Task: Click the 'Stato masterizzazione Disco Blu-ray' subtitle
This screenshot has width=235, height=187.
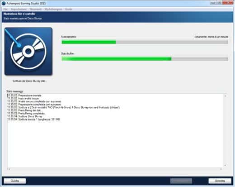Action: coord(23,19)
